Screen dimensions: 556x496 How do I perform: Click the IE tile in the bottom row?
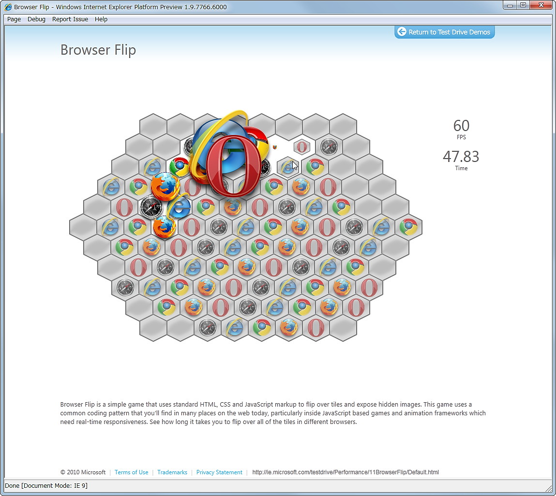click(234, 327)
